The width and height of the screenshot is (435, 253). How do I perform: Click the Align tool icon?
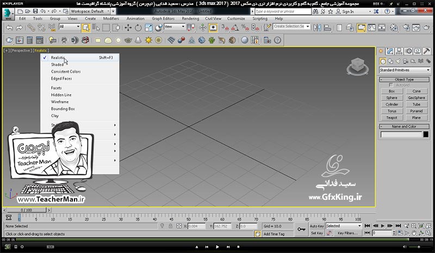pos(327,28)
